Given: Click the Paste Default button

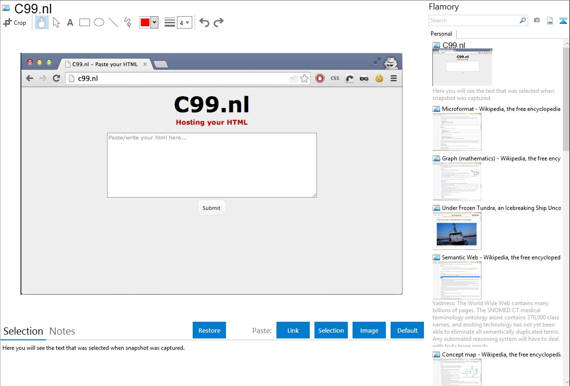Looking at the screenshot, I should 407,330.
